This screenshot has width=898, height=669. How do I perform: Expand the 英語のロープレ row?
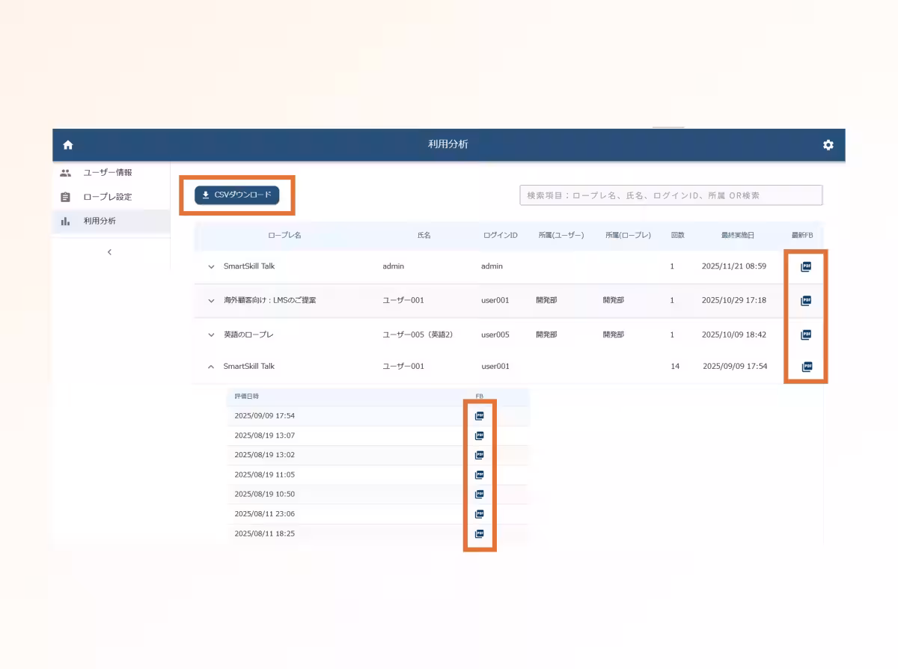(211, 334)
